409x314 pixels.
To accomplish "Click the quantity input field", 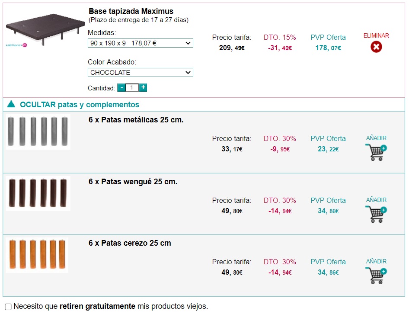I will click(132, 88).
